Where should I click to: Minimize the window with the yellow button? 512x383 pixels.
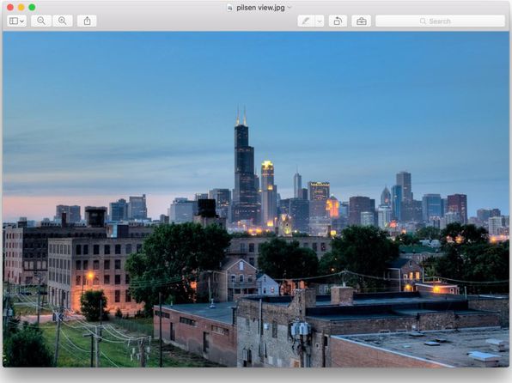pos(21,7)
